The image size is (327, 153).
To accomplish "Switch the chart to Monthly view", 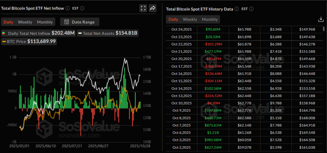I will point(45,22).
